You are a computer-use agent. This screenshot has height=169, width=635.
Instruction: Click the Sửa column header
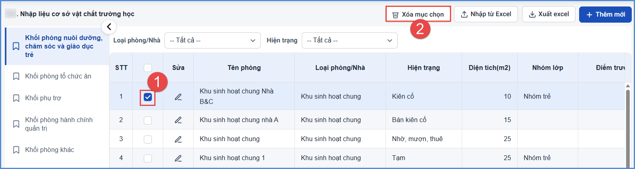point(178,68)
